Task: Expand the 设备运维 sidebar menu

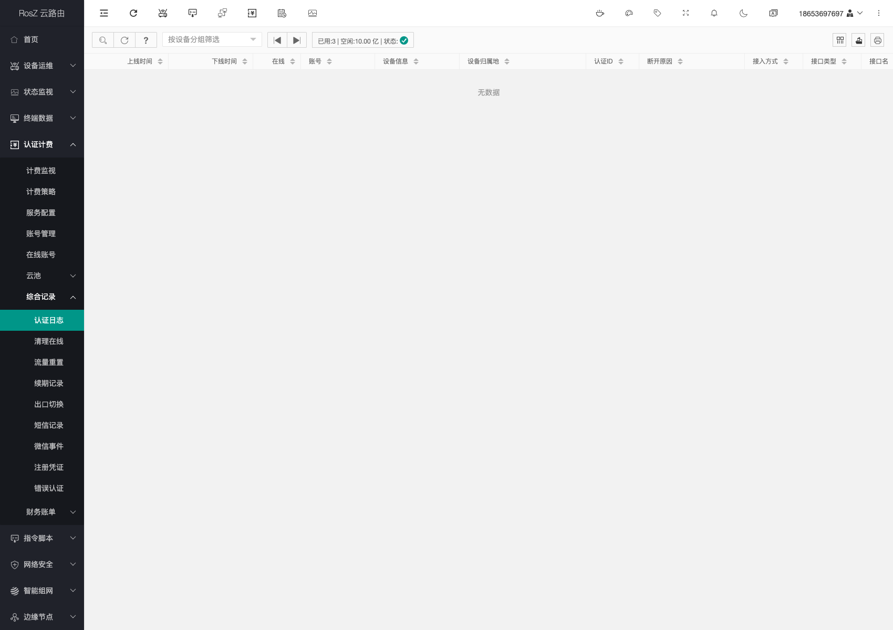Action: [x=42, y=66]
